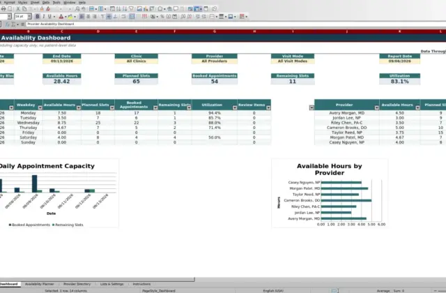Click the Format as date icon

(175, 17)
